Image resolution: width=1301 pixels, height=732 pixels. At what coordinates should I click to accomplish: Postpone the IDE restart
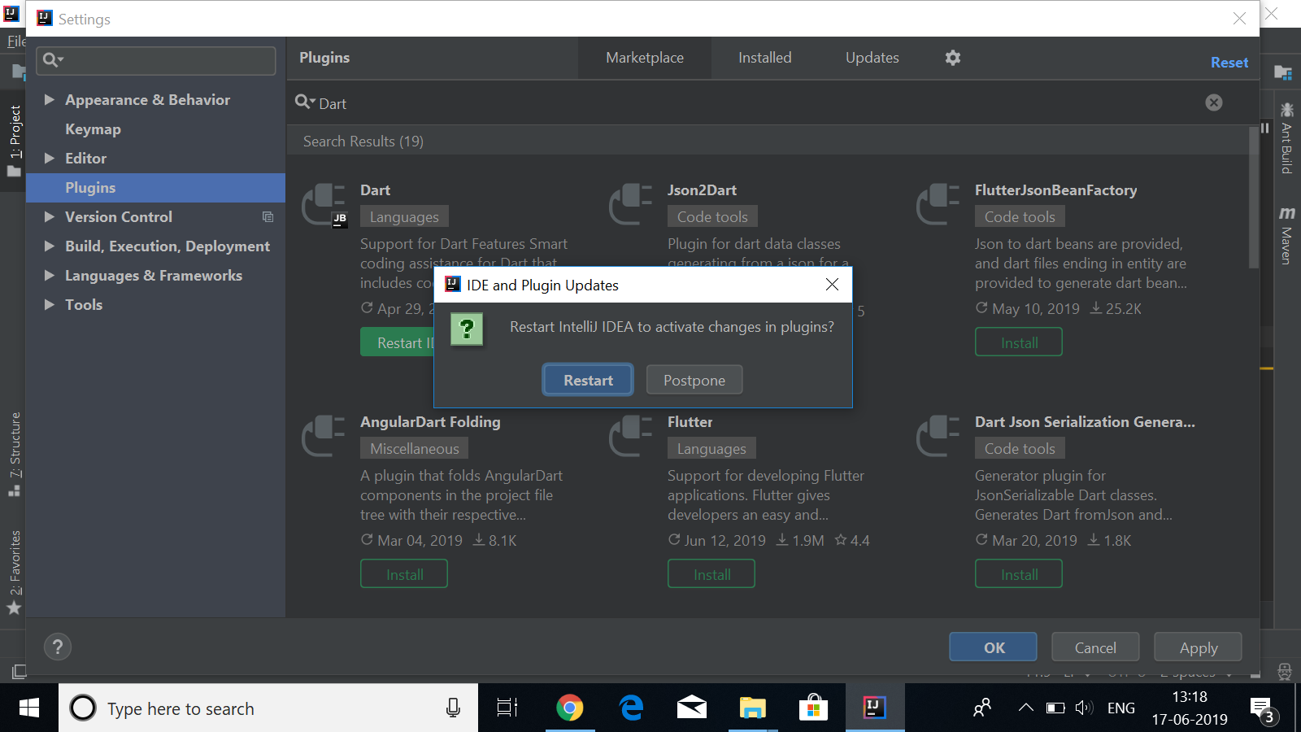[x=694, y=379]
